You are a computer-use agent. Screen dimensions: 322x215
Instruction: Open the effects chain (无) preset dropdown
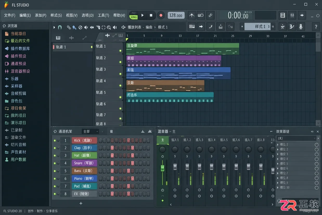(296, 138)
